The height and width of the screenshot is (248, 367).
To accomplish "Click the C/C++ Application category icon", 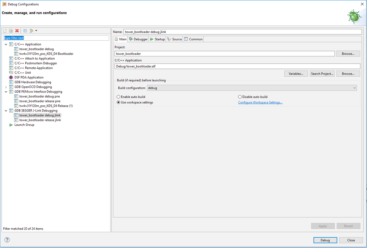I will click(11, 44).
